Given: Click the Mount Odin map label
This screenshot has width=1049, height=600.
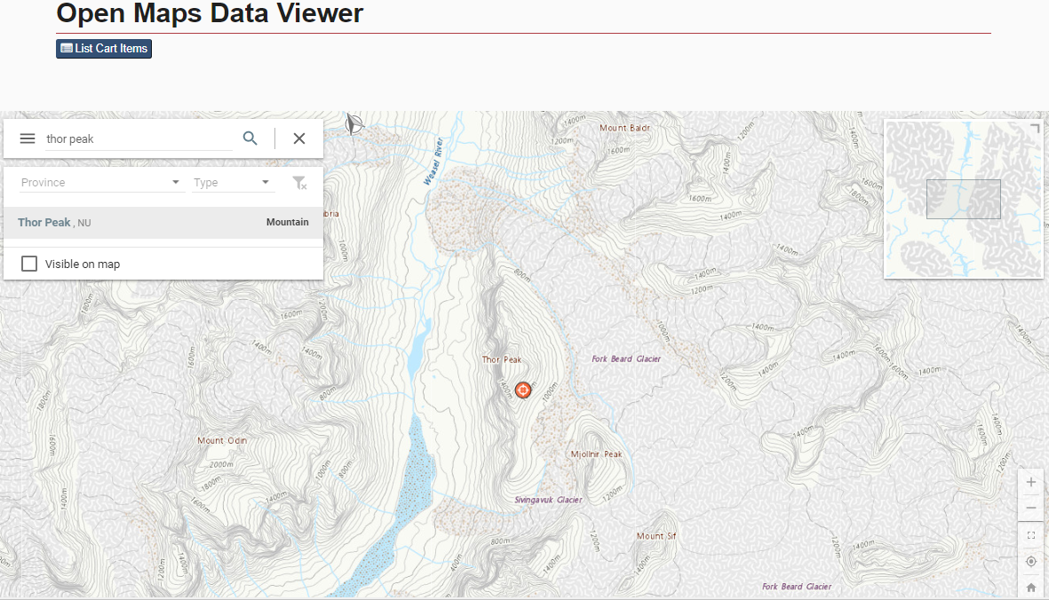Looking at the screenshot, I should (x=222, y=440).
